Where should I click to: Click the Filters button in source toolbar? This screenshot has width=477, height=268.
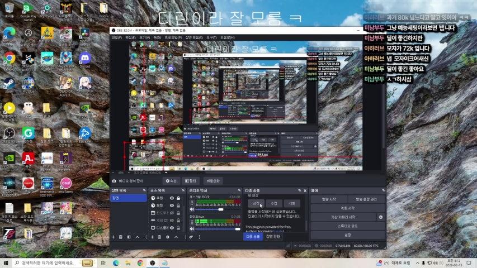click(x=191, y=181)
